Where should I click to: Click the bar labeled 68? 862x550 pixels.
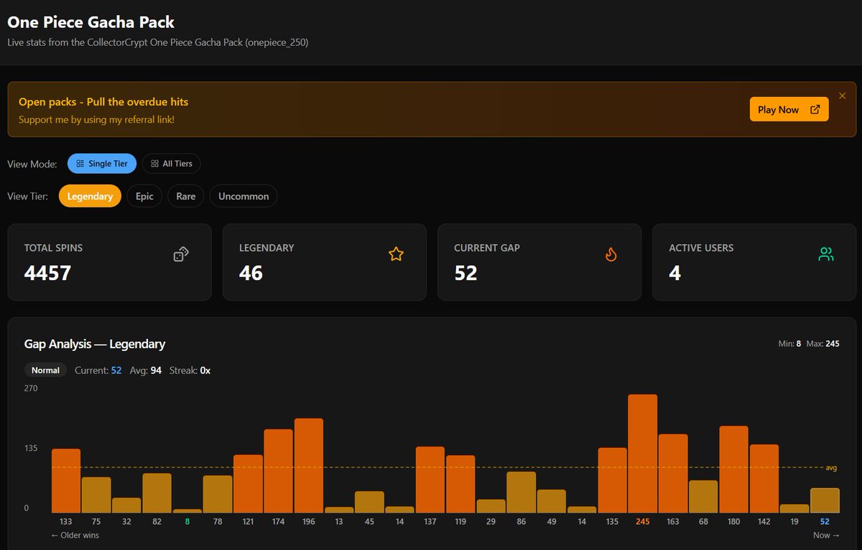(x=703, y=496)
